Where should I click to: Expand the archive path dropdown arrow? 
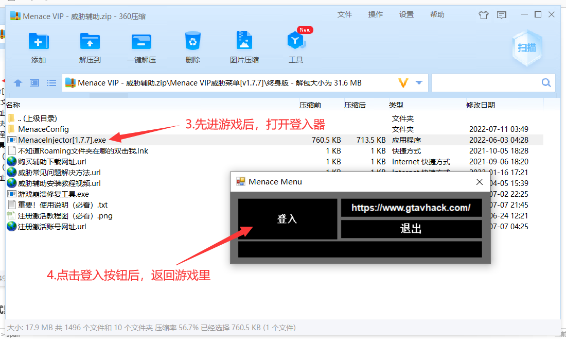tap(419, 83)
